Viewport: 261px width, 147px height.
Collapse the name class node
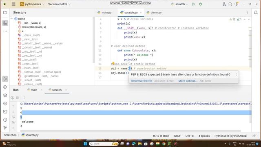(12, 19)
